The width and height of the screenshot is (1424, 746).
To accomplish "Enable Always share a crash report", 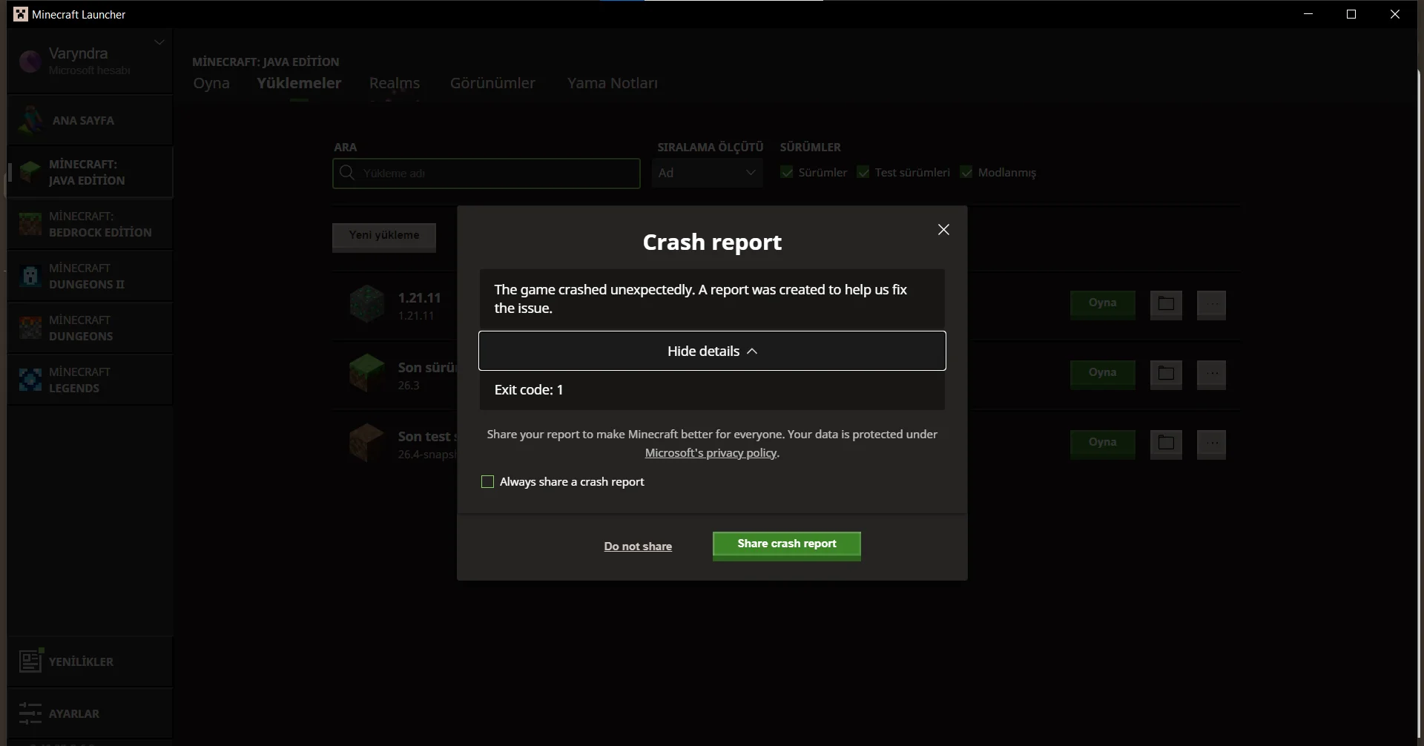I will pos(487,482).
